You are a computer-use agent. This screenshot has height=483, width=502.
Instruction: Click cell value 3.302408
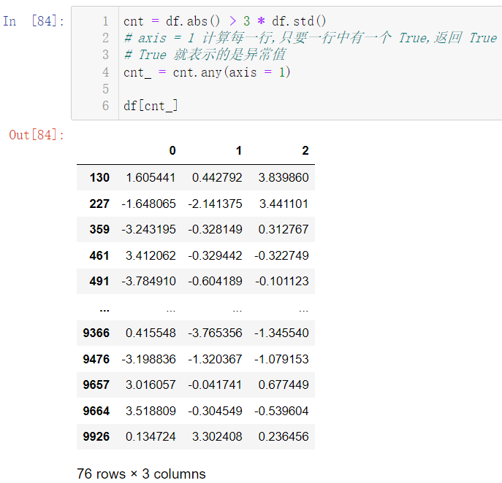(x=217, y=436)
